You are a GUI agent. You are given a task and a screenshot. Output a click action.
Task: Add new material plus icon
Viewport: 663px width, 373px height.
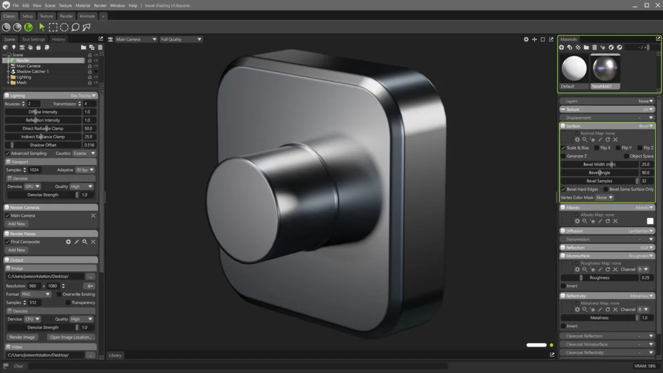(562, 48)
